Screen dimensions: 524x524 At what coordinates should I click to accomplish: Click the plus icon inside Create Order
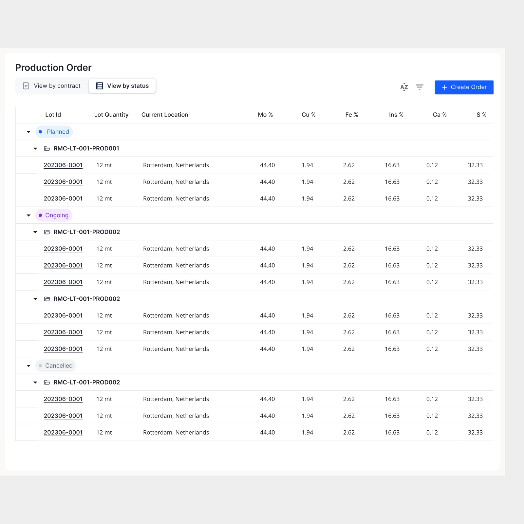(x=444, y=87)
